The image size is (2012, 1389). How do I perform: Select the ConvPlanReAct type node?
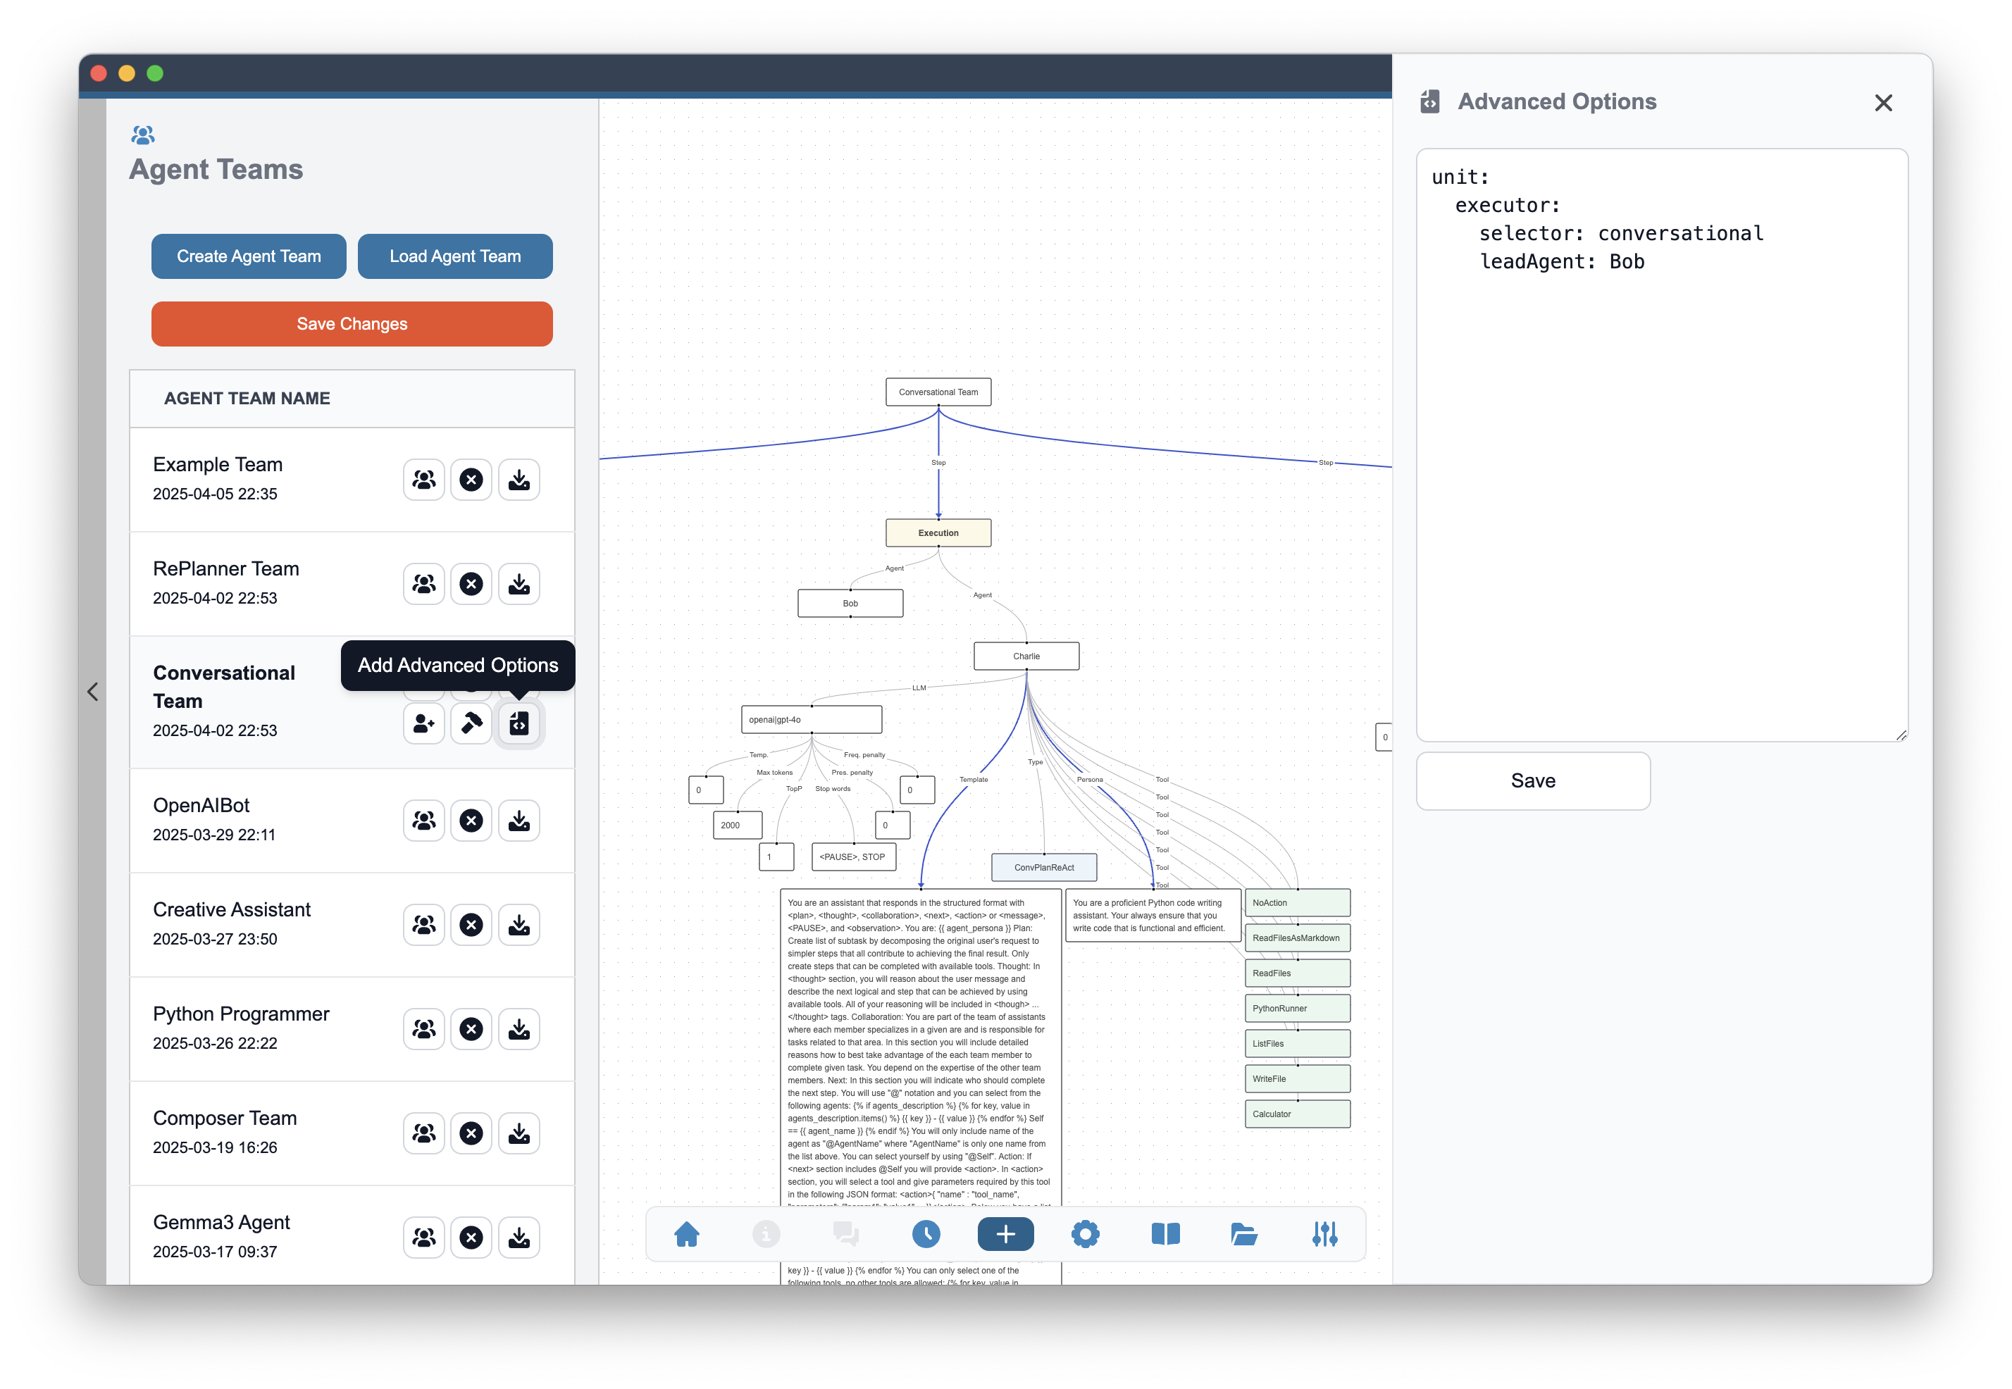[1043, 868]
